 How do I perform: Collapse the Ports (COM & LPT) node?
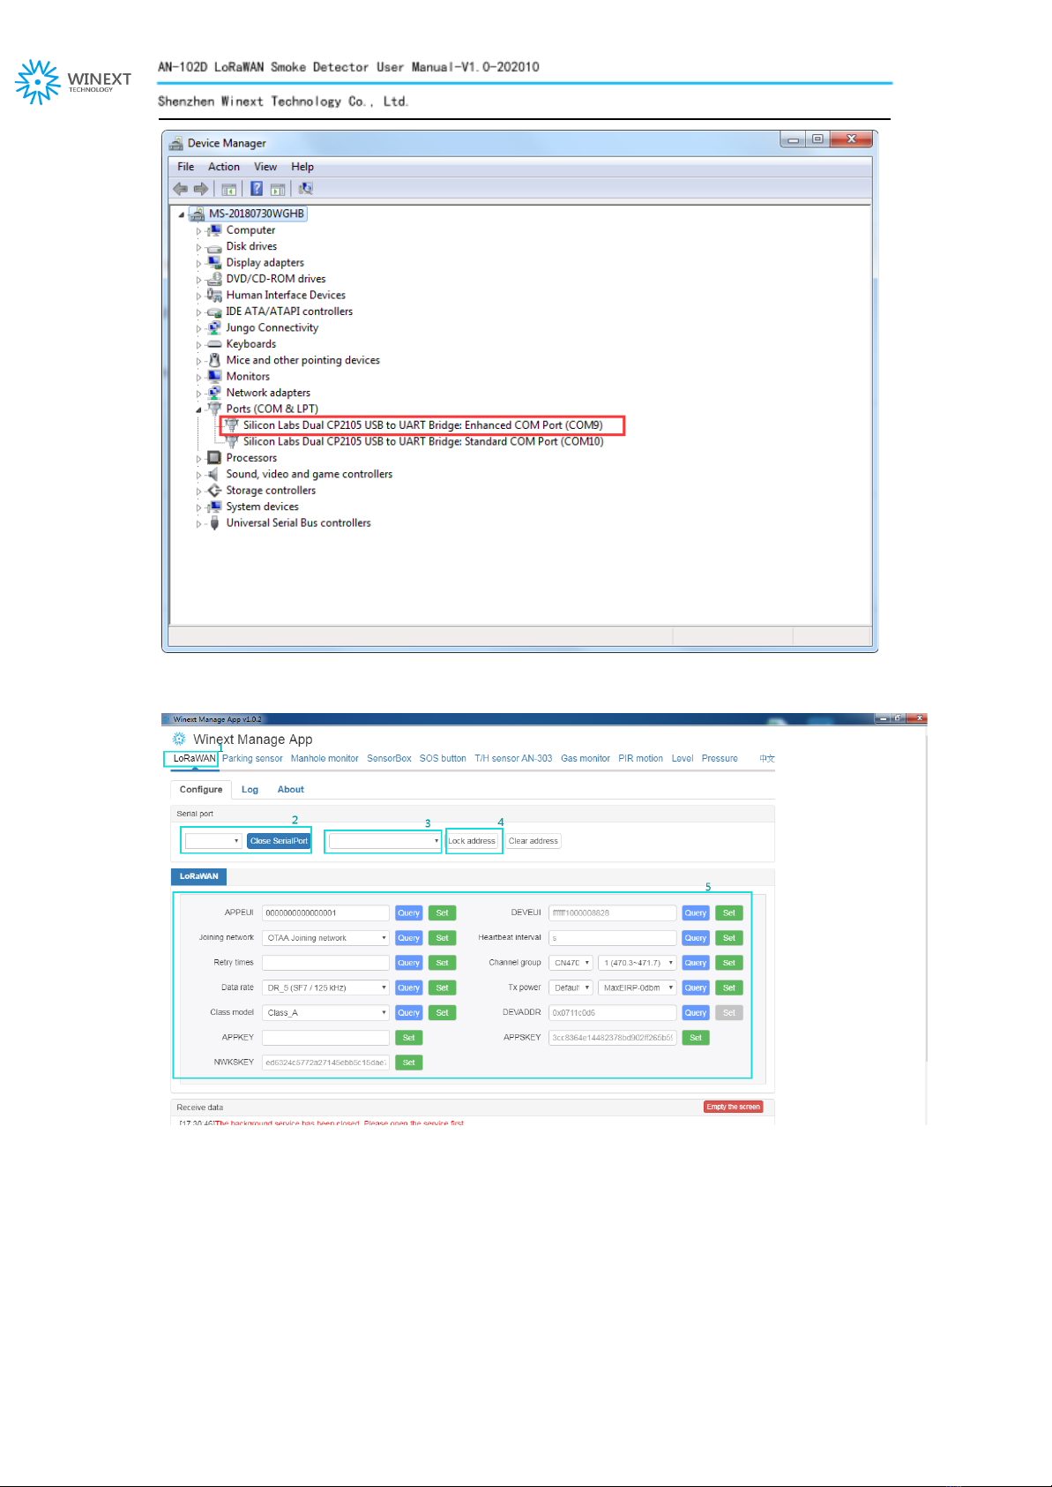point(198,409)
